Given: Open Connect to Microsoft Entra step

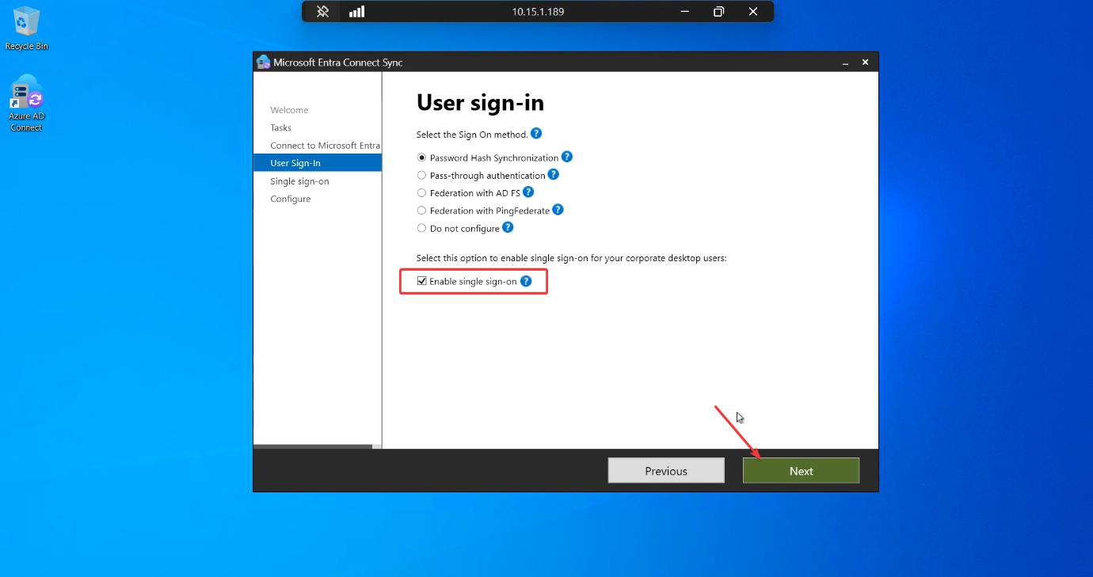Looking at the screenshot, I should click(325, 146).
